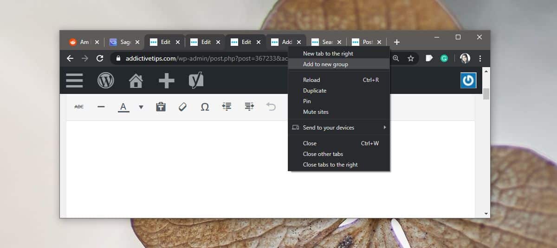The height and width of the screenshot is (248, 557).
Task: Choose 'Close' in the context menu
Action: click(x=339, y=143)
